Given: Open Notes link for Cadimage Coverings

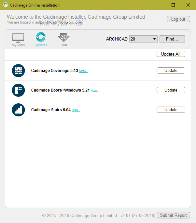Looking at the screenshot, I should (83, 71).
